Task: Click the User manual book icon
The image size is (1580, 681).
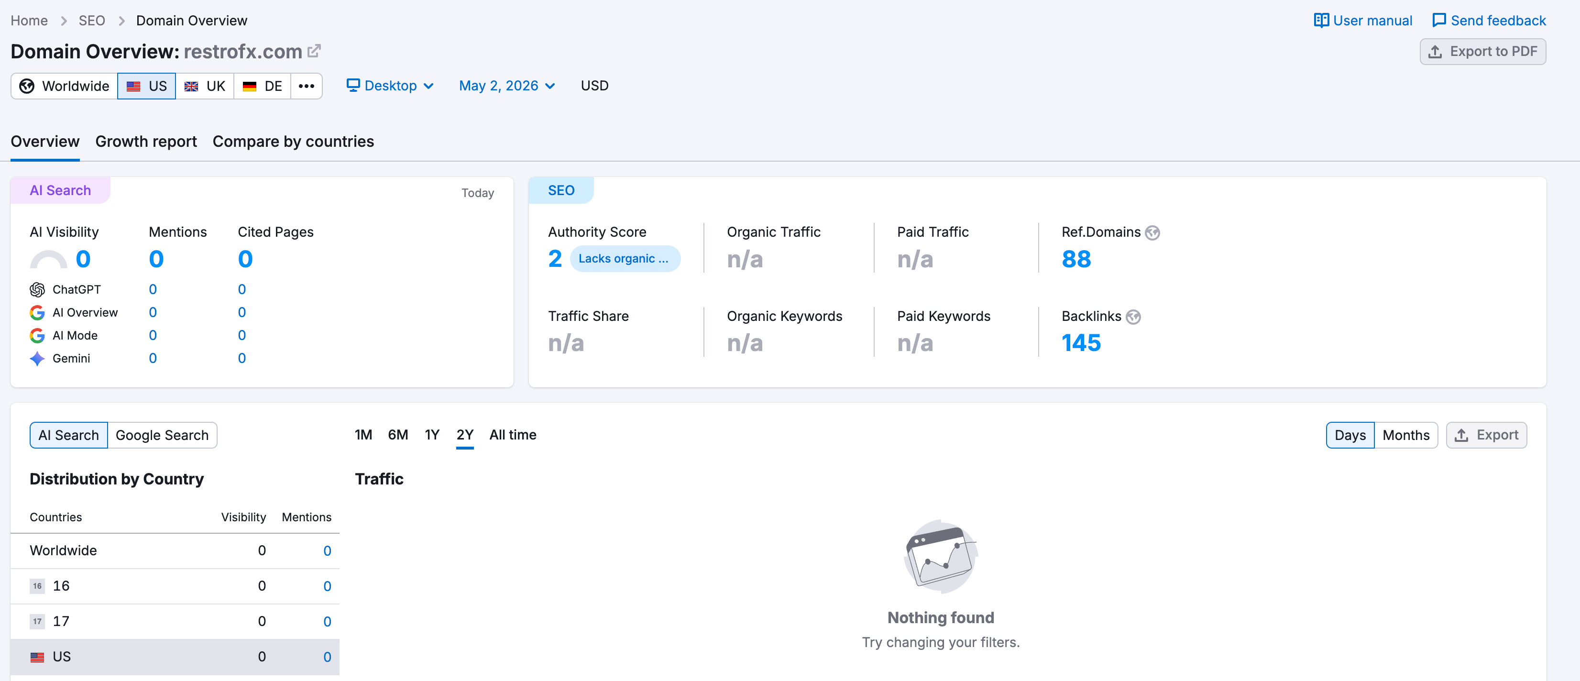Action: [x=1321, y=20]
